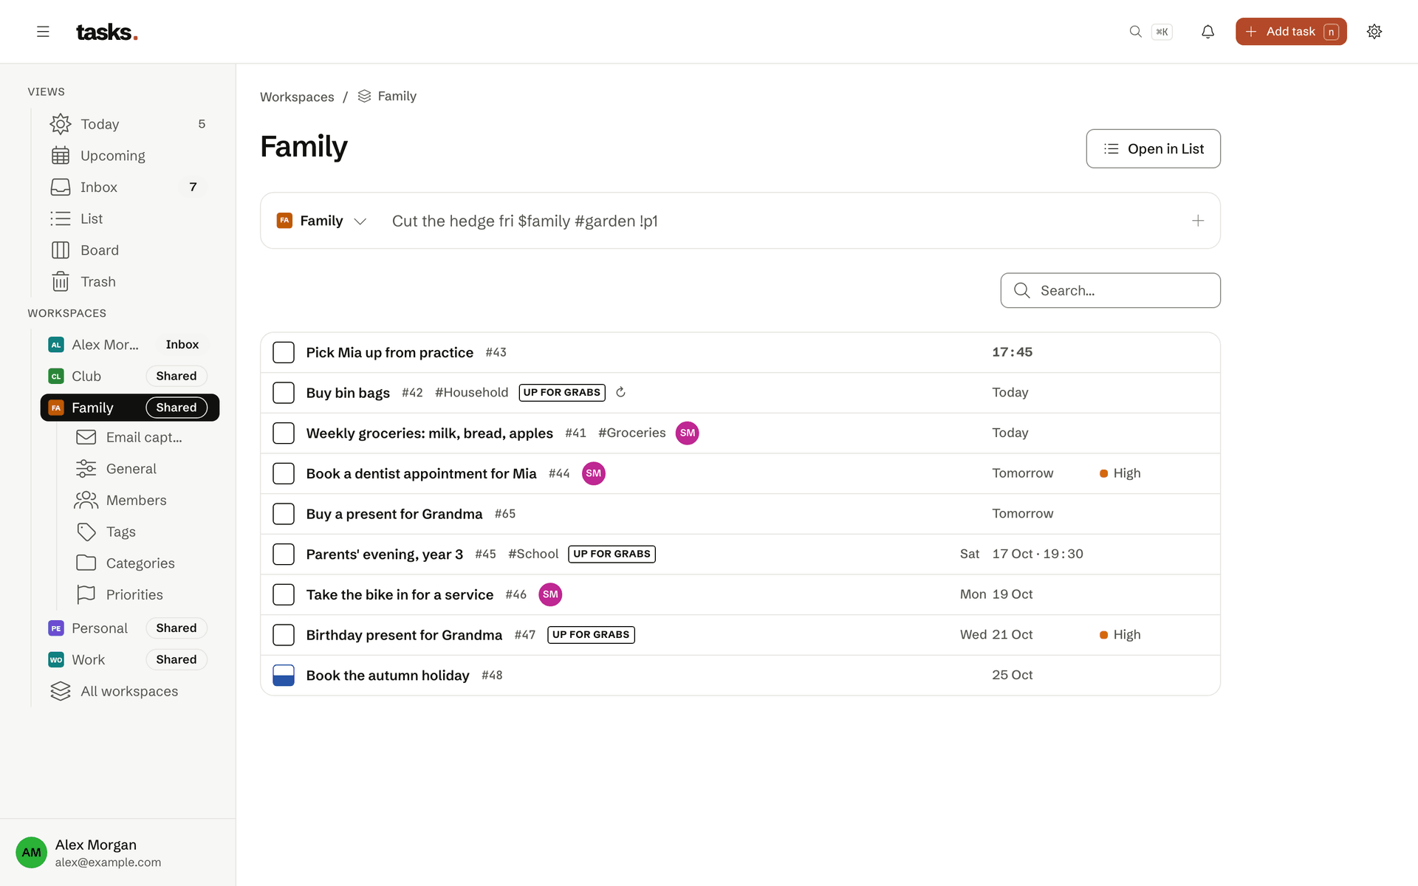Click the General sliders icon
1418x886 pixels.
coord(86,469)
